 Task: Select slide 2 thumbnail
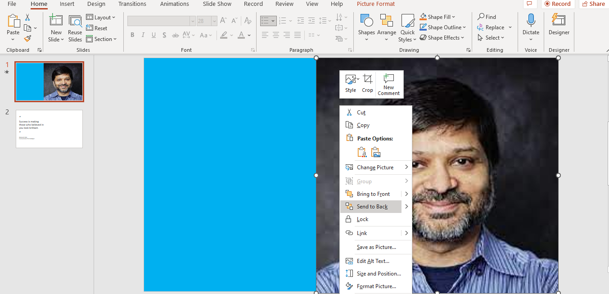[x=49, y=129]
